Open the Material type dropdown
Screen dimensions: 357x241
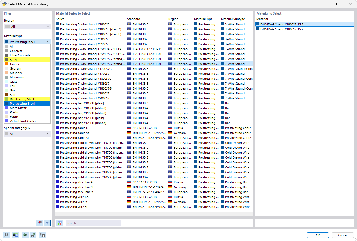coord(27,42)
